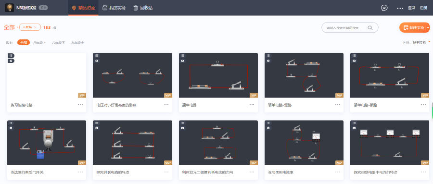Open more options for 简单电路-断路
Viewport: 433px width, 184px height.
coord(423,105)
